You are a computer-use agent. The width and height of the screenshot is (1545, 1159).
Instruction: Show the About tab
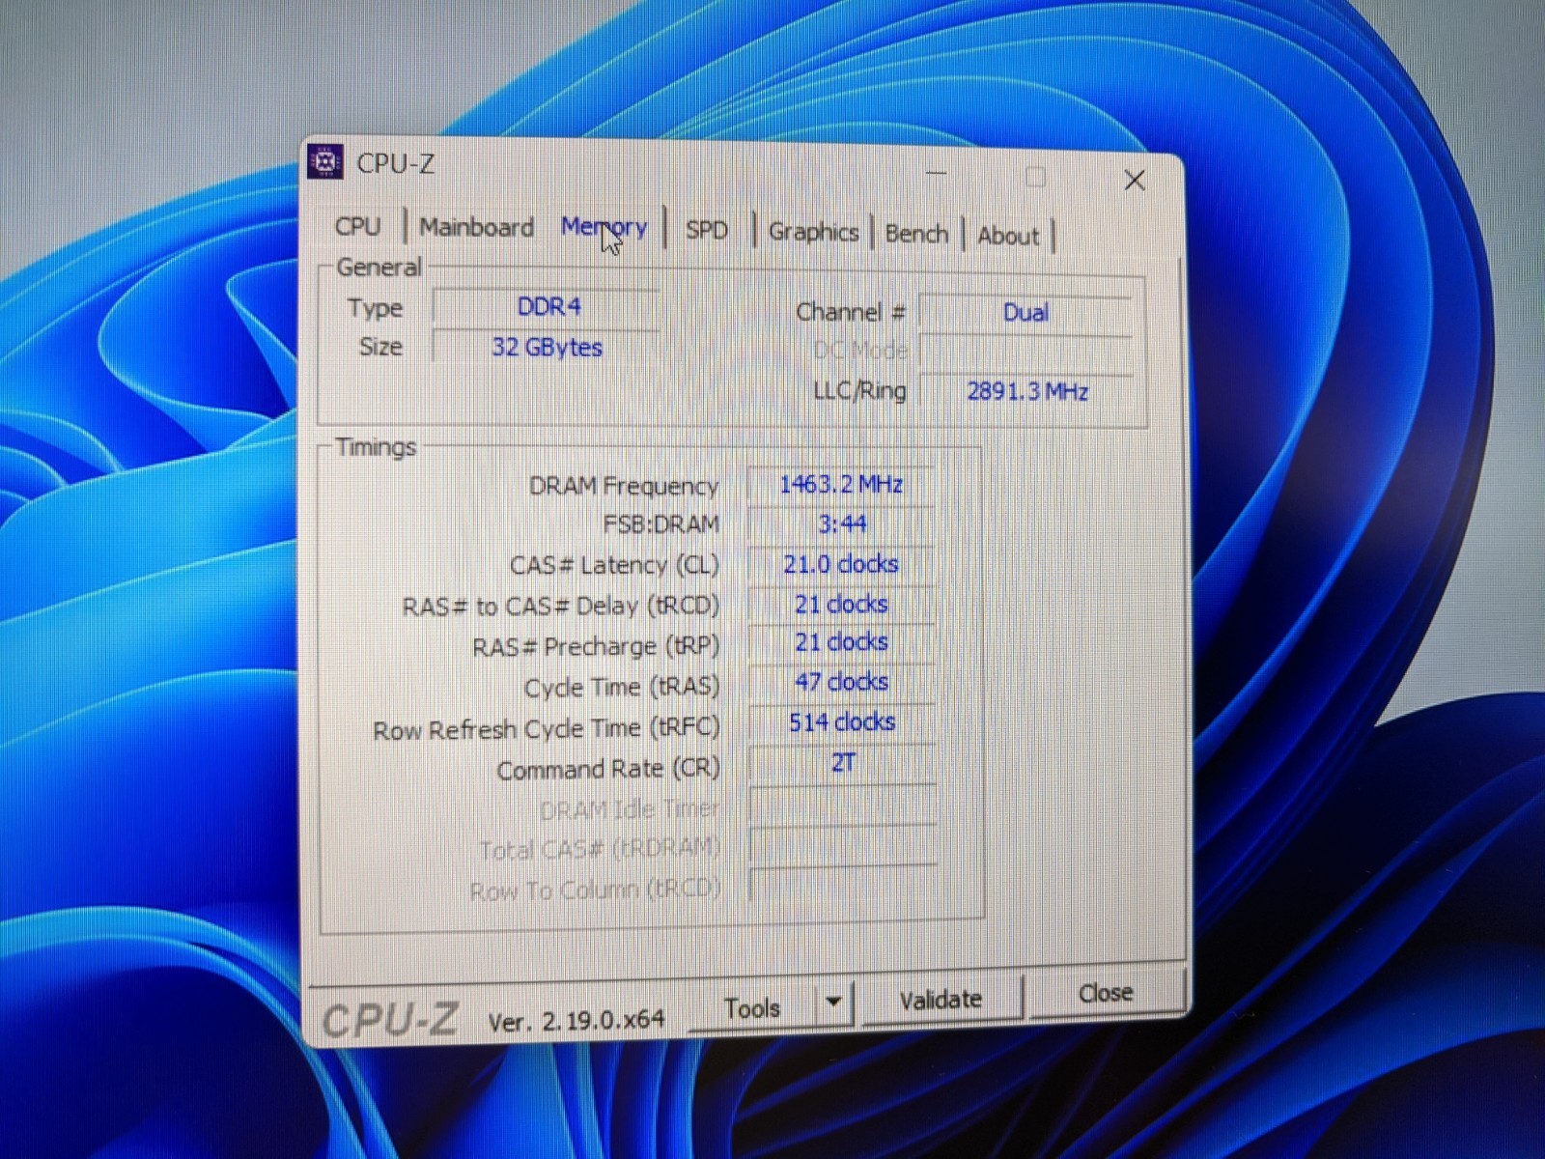click(x=1008, y=236)
